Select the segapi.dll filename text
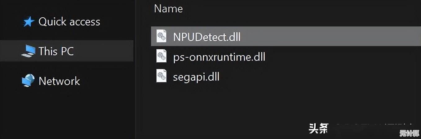Screen dimensions: 421x139 pos(196,76)
